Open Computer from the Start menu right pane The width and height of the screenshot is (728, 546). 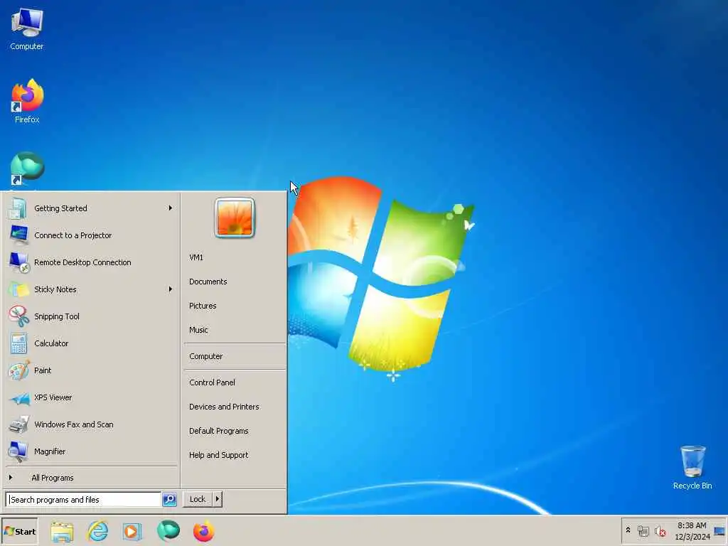click(x=205, y=357)
